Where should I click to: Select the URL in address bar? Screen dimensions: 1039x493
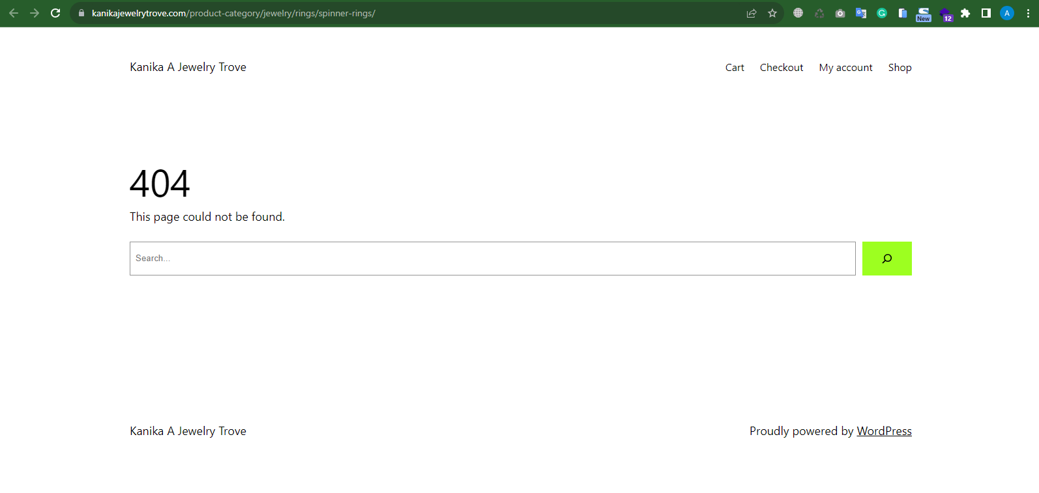(233, 13)
